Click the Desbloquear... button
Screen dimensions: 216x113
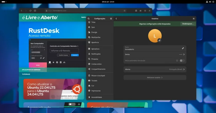(x=188, y=24)
